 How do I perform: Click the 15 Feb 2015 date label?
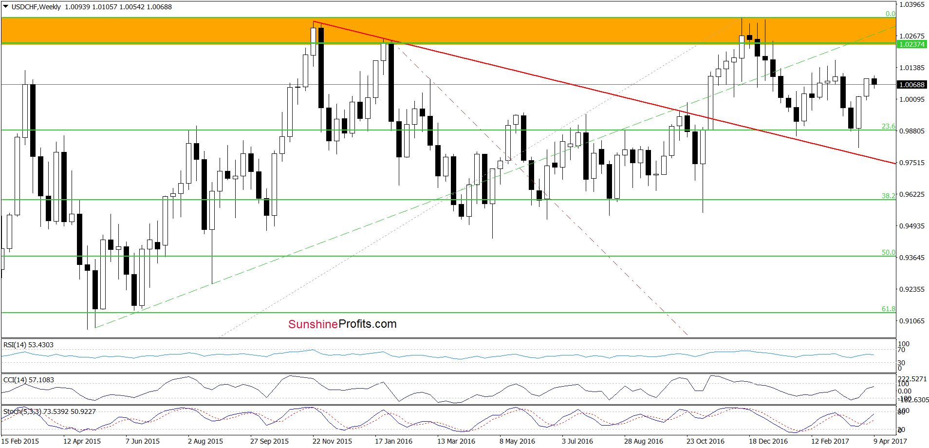pos(20,441)
